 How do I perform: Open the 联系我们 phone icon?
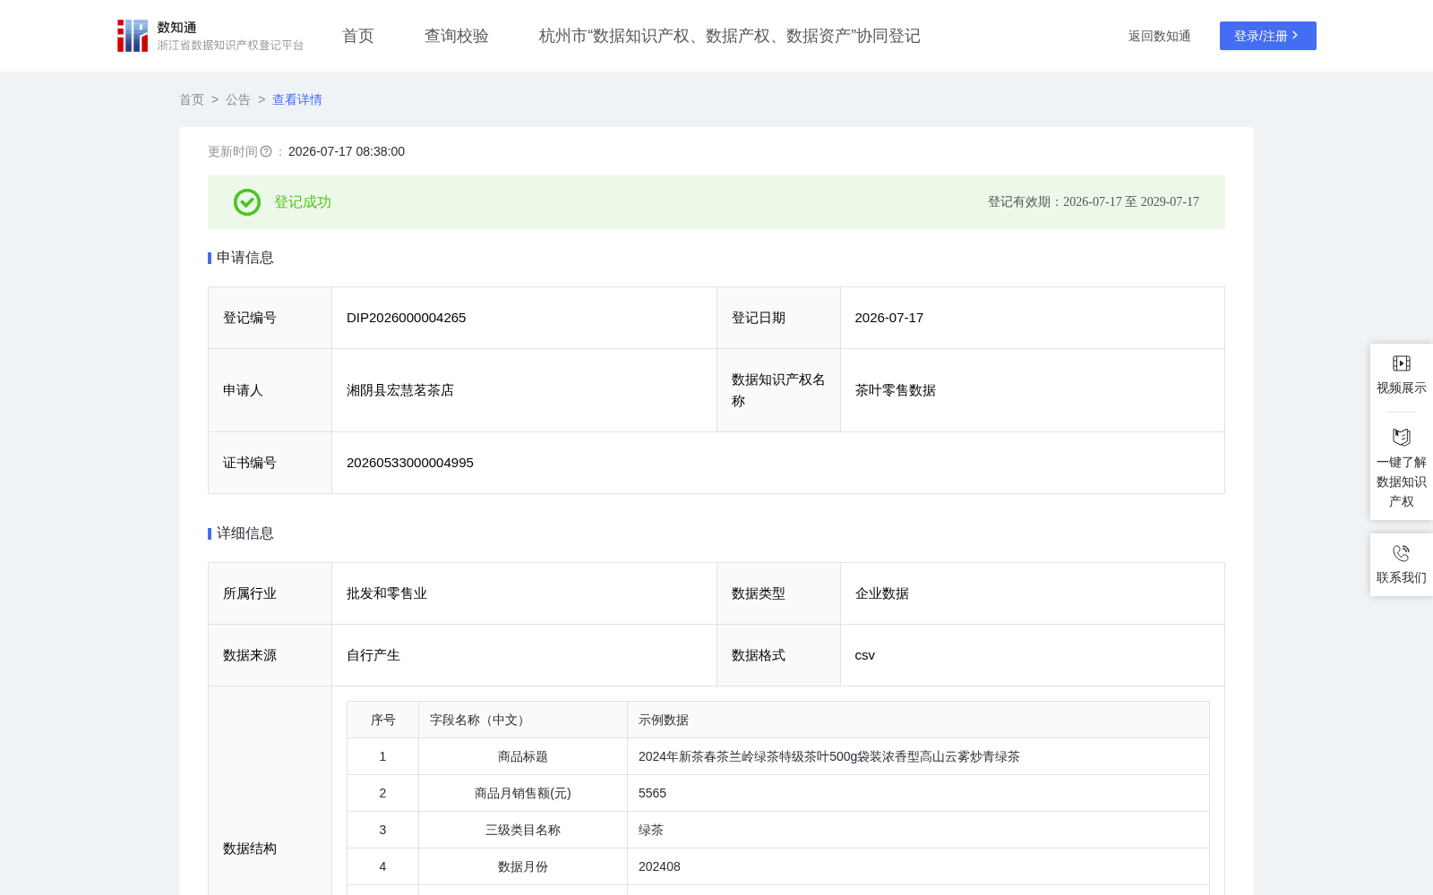[x=1402, y=553]
